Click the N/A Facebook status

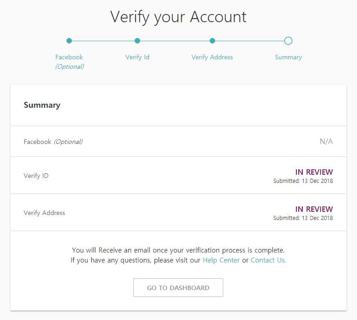coord(326,142)
